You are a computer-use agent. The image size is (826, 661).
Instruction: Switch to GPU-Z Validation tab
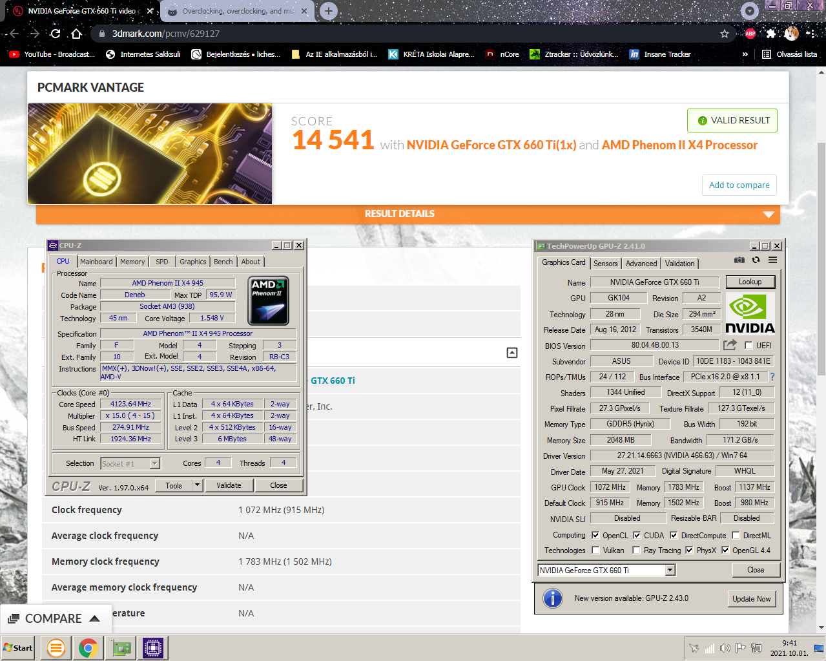click(x=680, y=264)
